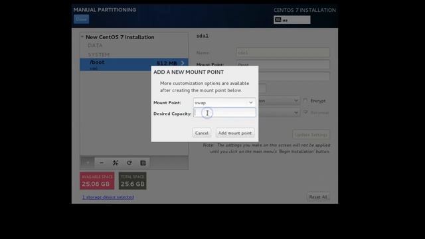This screenshot has height=239, width=425.
Task: Open the 1 storage device selected link
Action: (108, 197)
